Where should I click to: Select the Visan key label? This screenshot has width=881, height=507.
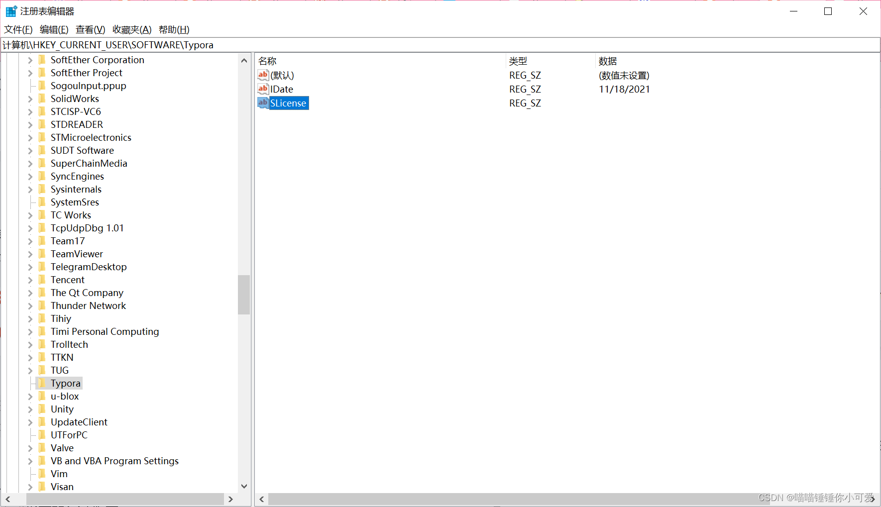(62, 487)
